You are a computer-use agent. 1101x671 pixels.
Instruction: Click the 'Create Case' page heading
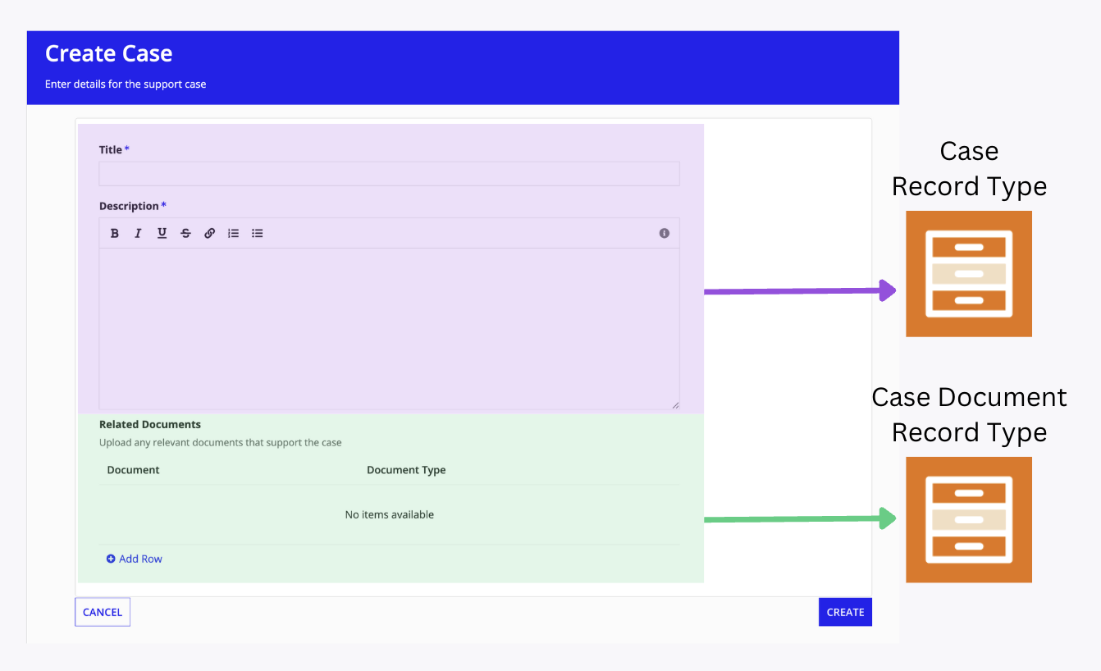[x=109, y=53]
